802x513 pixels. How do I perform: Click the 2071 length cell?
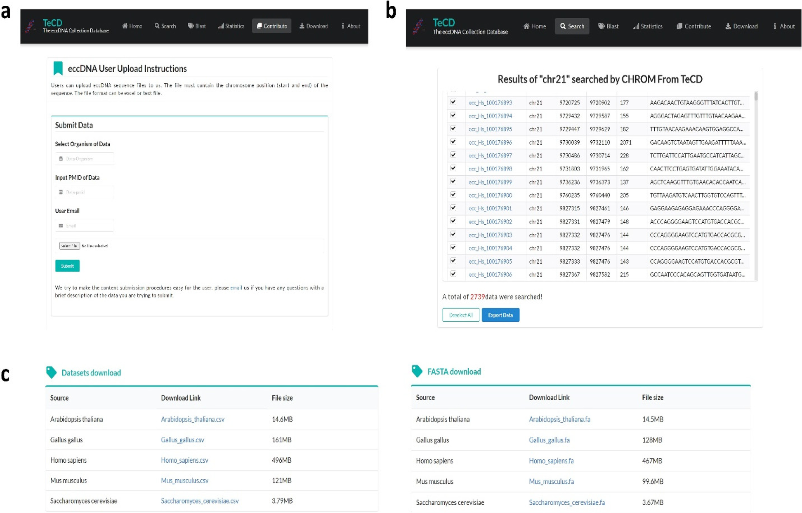coord(625,142)
